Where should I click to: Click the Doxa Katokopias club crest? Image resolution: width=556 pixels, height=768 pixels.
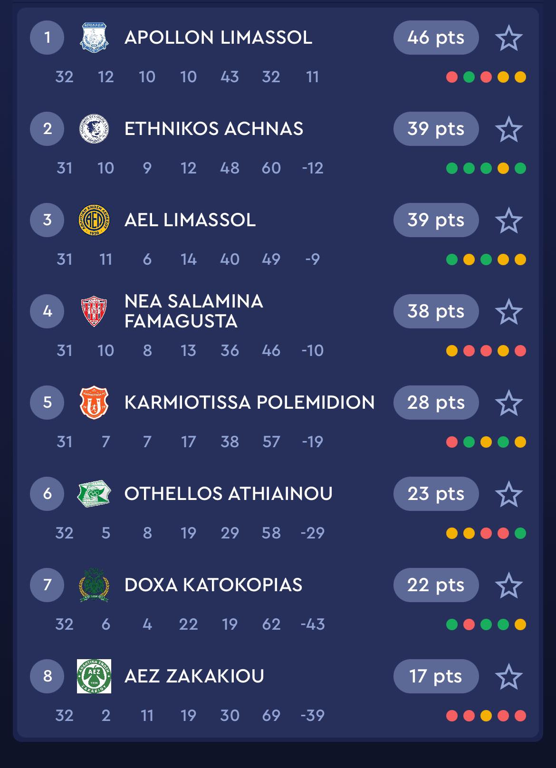click(x=94, y=585)
